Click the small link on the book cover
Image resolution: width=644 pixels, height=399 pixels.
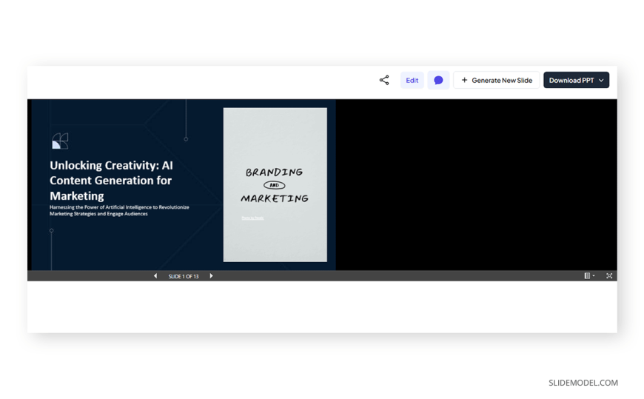(252, 218)
